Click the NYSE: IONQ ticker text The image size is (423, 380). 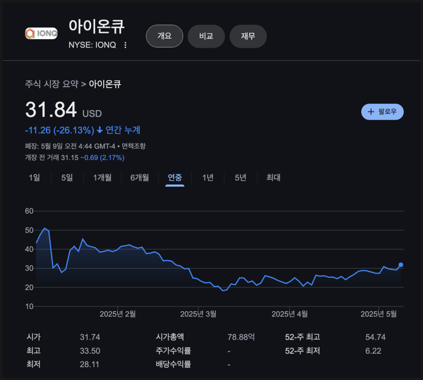tap(92, 45)
